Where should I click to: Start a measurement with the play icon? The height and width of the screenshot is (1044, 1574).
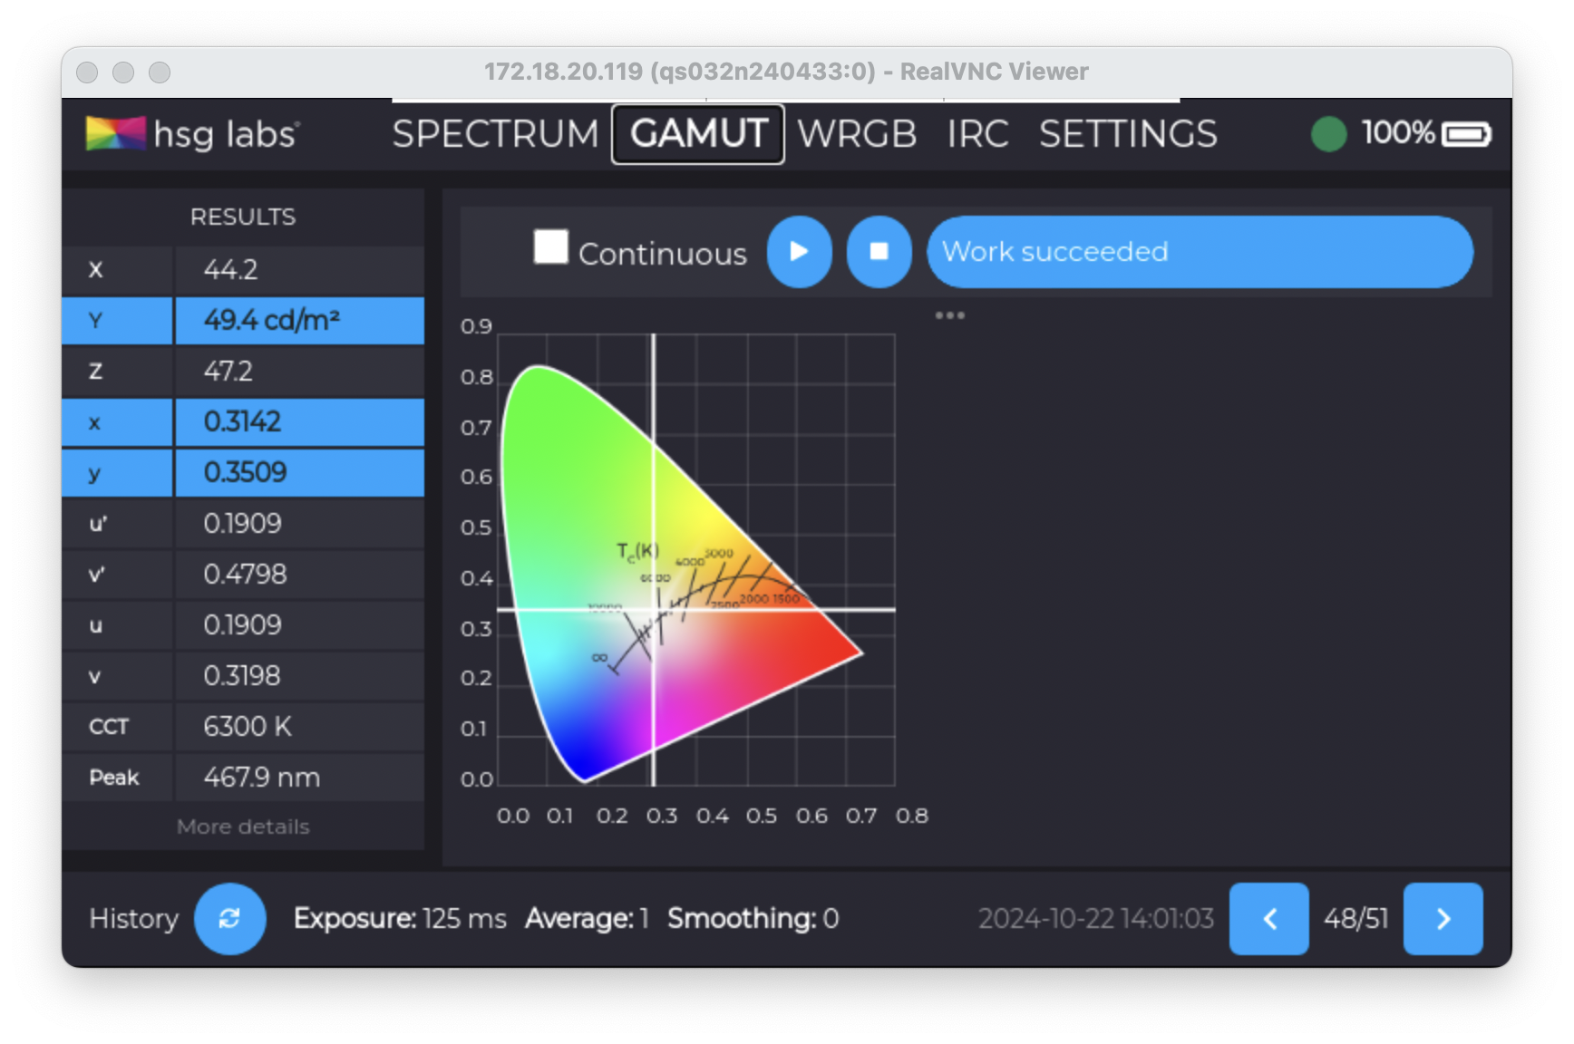tap(799, 252)
